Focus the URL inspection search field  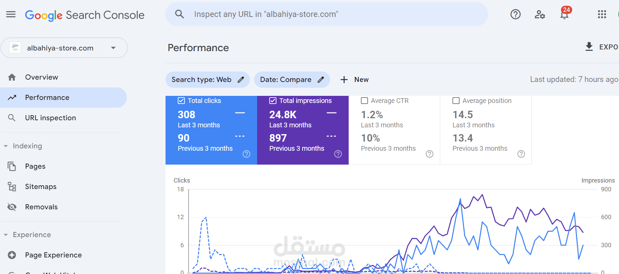click(326, 14)
